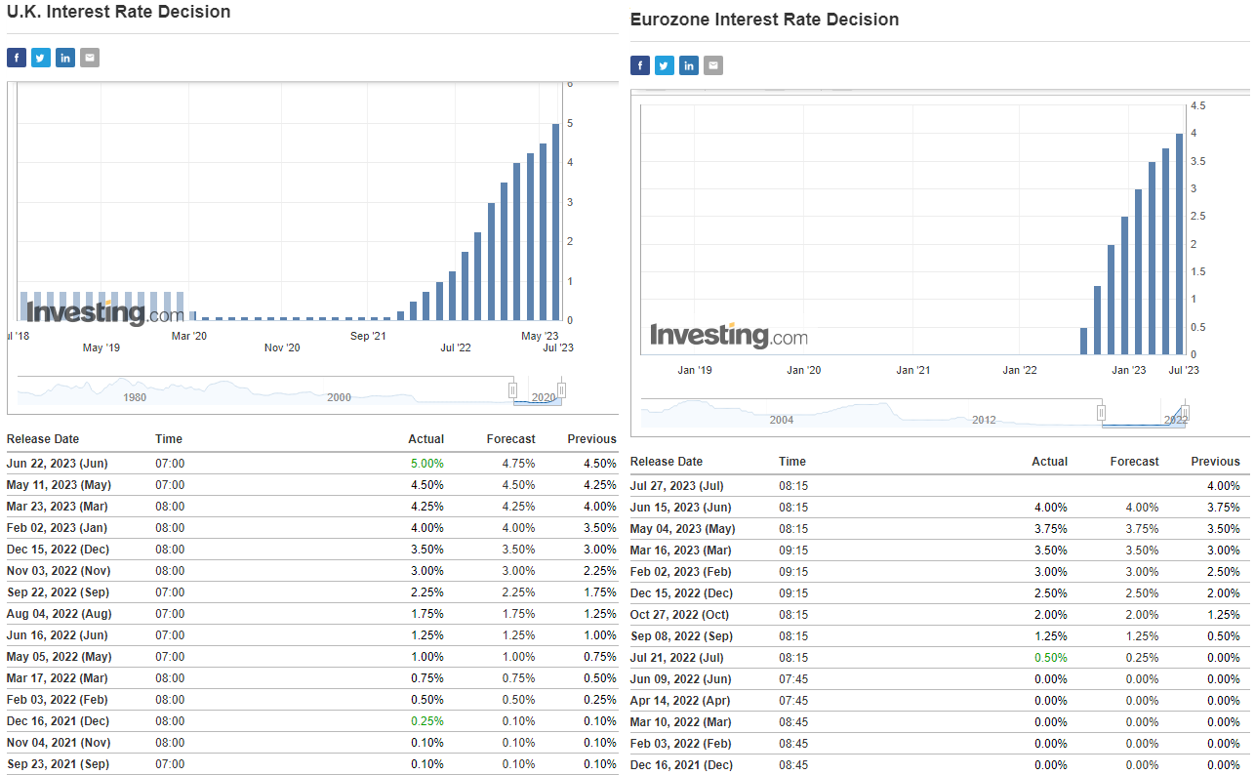Click the Forecast header in Eurozone table

point(1135,462)
